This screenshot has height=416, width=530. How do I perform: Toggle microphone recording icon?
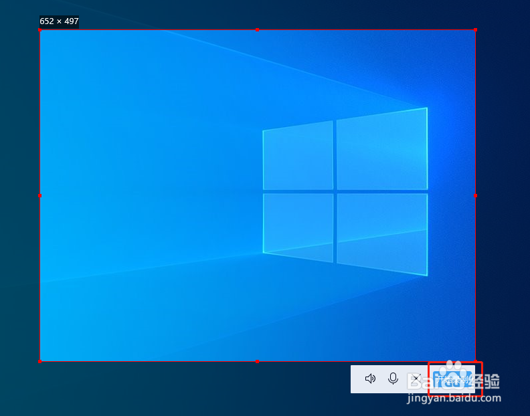pyautogui.click(x=393, y=379)
